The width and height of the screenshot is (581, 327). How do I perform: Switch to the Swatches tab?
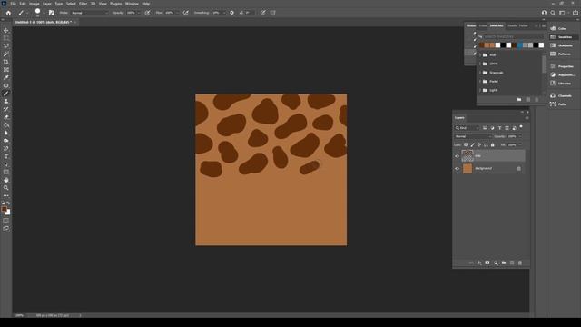coord(497,25)
